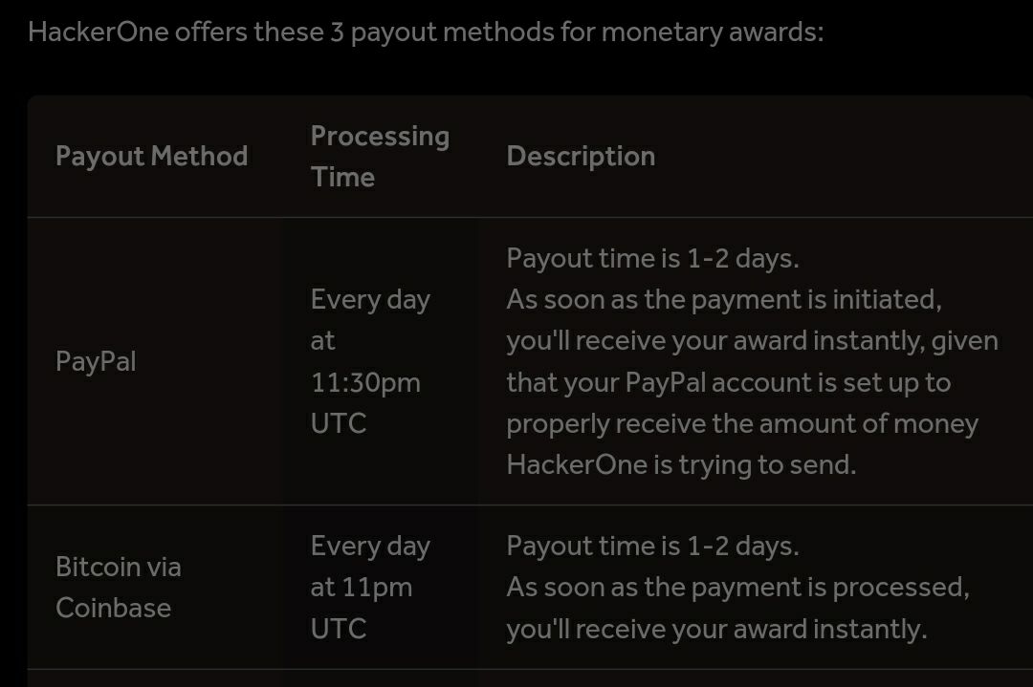Viewport: 1033px width, 687px height.
Task: Click 'you'll receive your award instantly, given' line
Action: (x=753, y=341)
